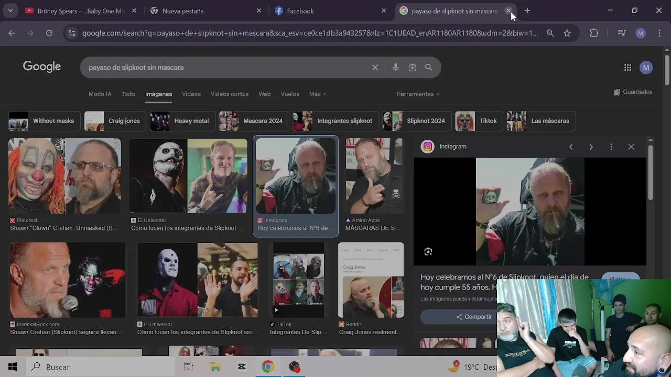
Task: Switch to Videos results
Action: click(191, 94)
